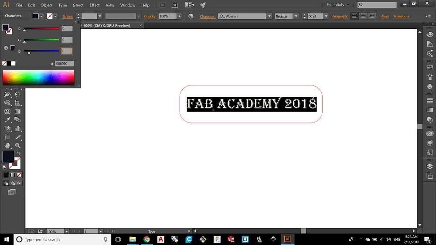Set paint mode to None
Viewport: 436px width, 245px height.
(x=19, y=175)
